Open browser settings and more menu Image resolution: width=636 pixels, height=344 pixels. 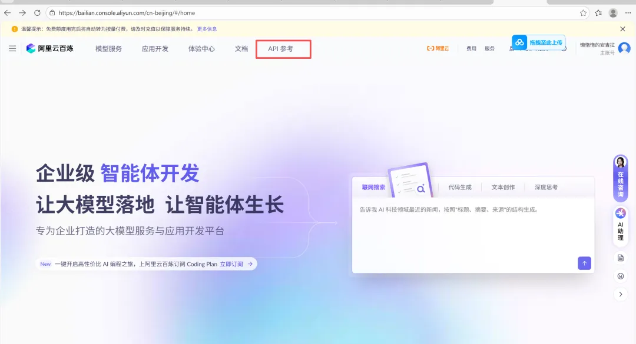tap(628, 13)
